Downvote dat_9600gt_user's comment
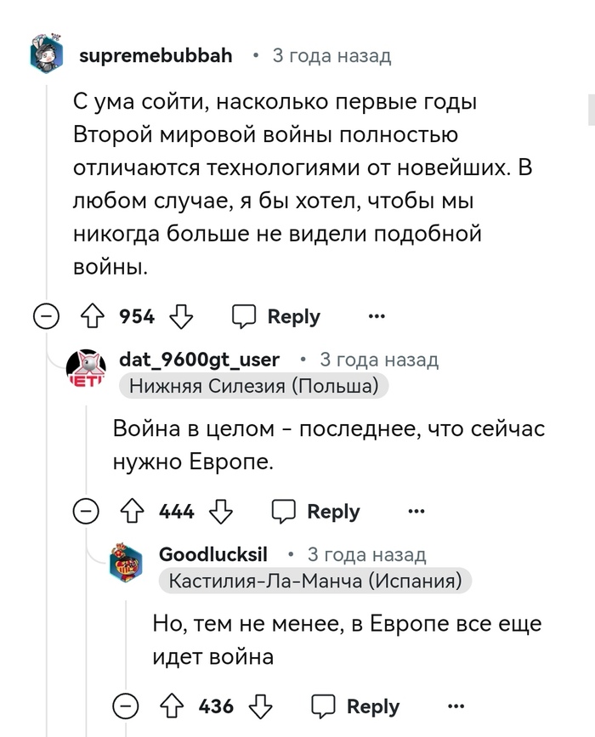This screenshot has width=595, height=737. click(221, 512)
